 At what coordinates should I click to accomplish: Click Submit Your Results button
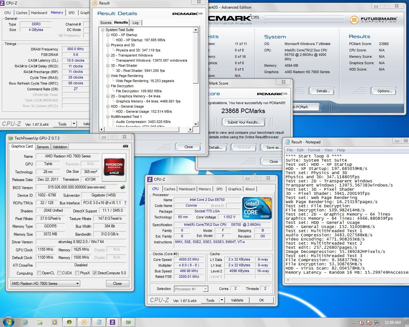click(244, 122)
